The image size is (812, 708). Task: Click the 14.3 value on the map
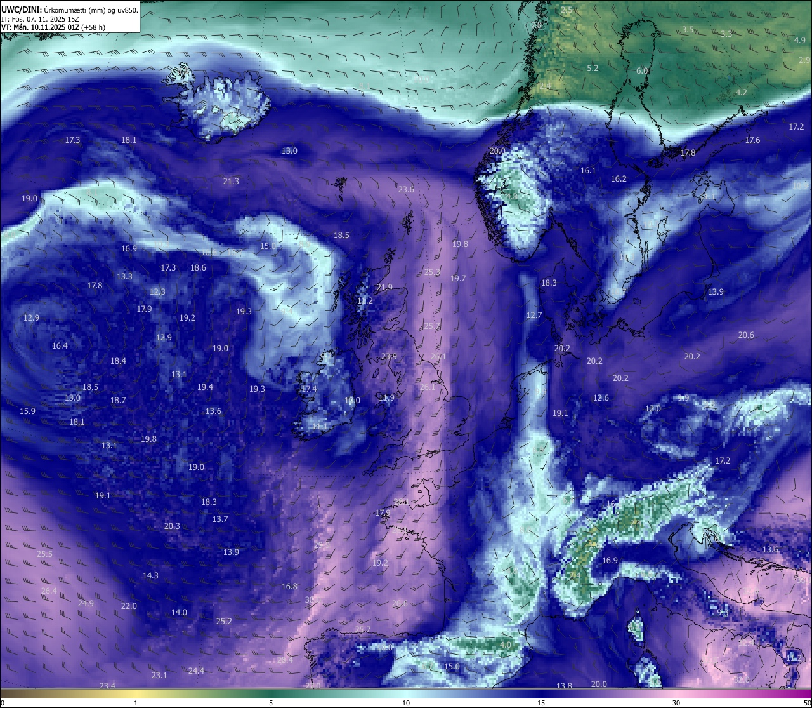tap(150, 575)
